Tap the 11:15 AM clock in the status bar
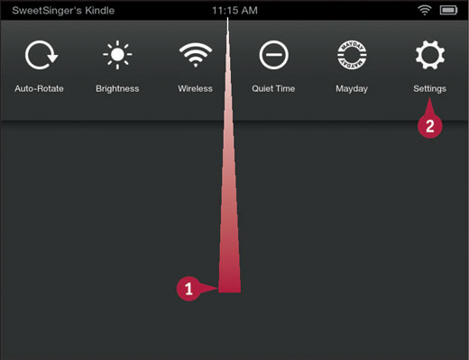This screenshot has width=469, height=360. (234, 11)
